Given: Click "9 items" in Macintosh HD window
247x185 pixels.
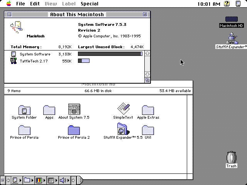Looking at the screenshot, I should (x=14, y=91).
